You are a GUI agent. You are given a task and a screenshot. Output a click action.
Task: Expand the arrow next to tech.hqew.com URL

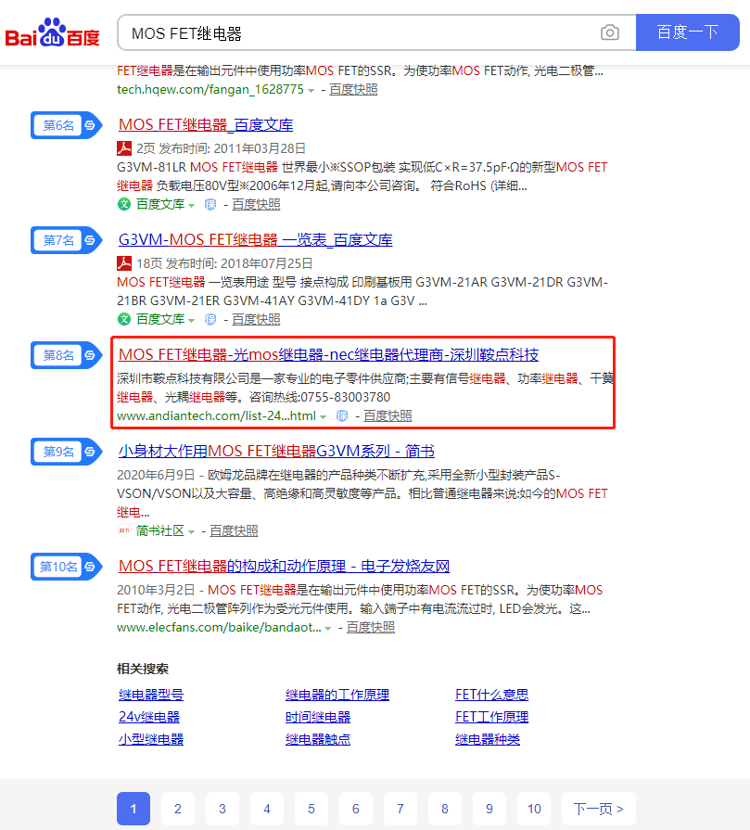311,91
